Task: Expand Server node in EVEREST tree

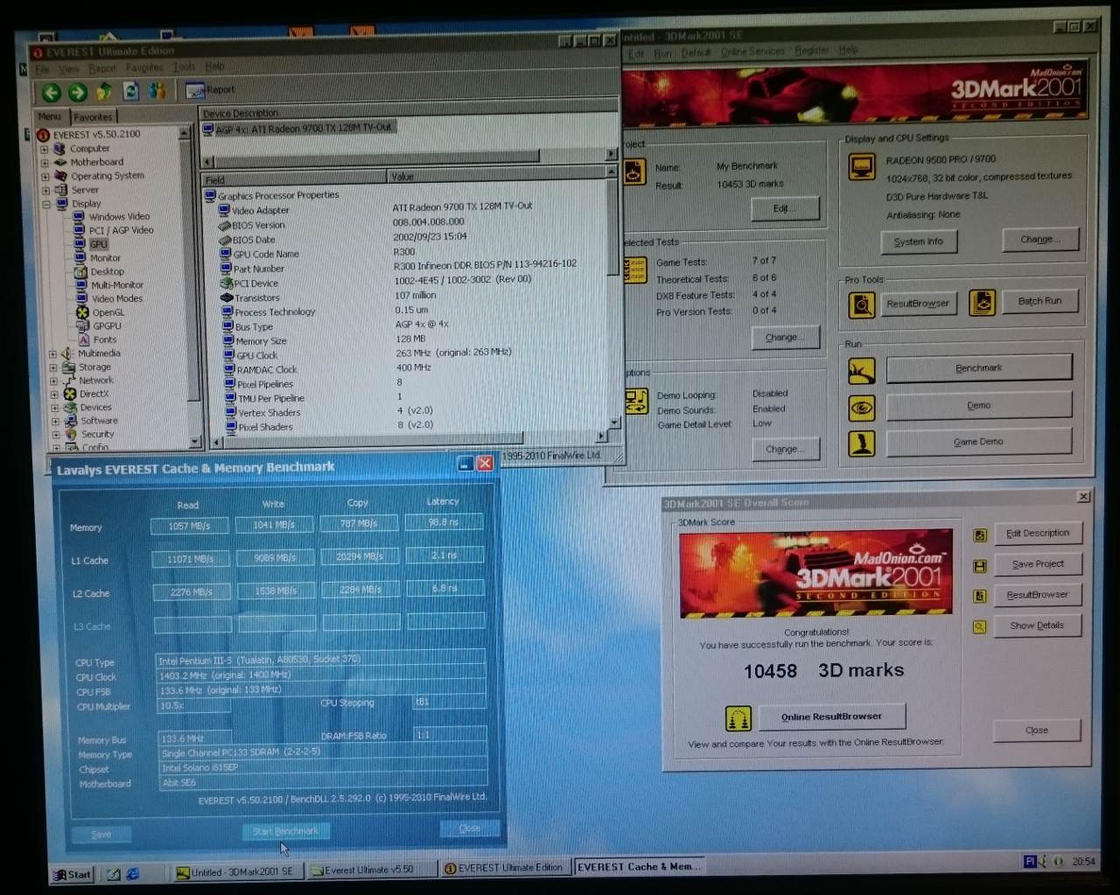Action: pyautogui.click(x=45, y=190)
